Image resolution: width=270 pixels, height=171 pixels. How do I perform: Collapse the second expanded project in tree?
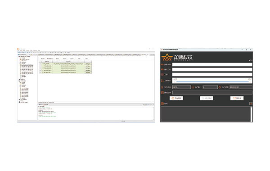click(18, 81)
